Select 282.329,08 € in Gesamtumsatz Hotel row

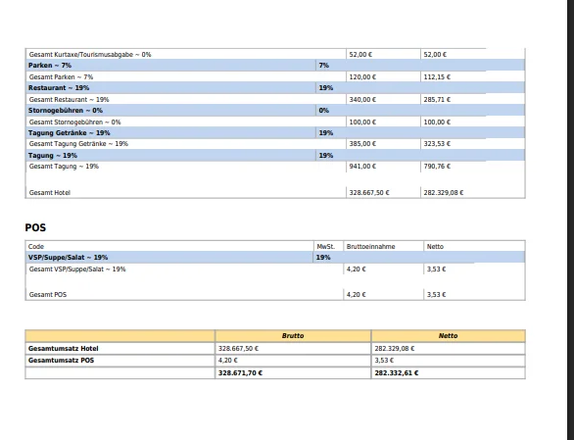[x=395, y=349]
